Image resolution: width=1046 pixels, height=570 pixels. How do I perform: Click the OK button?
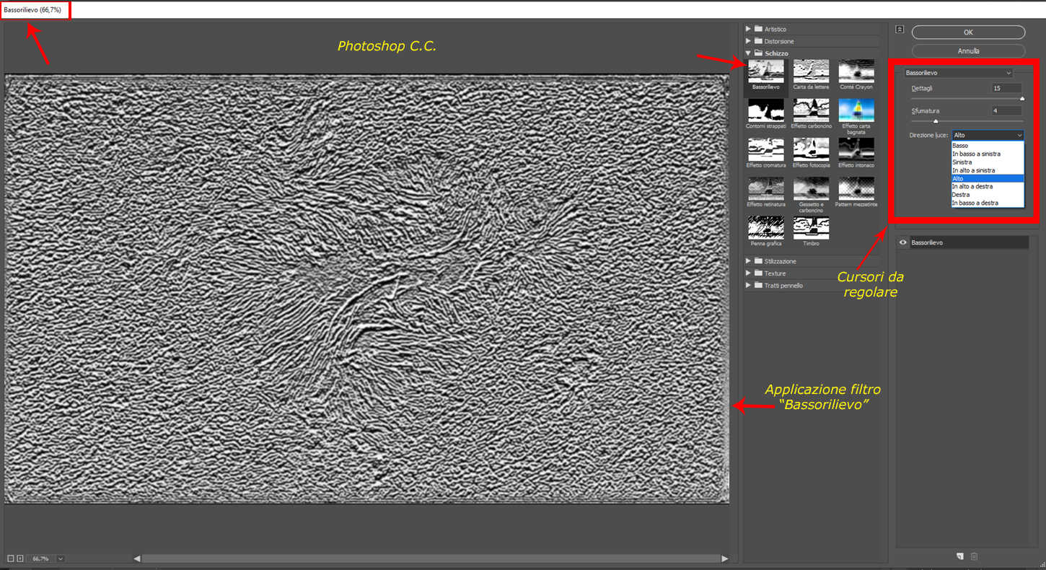[968, 32]
